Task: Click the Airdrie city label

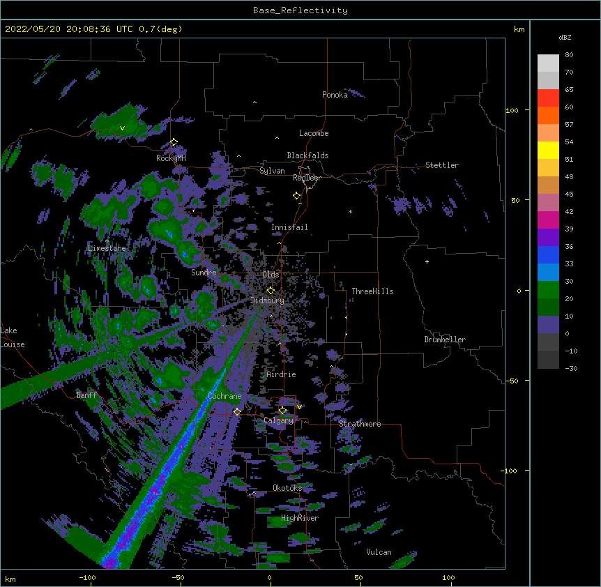Action: point(281,374)
